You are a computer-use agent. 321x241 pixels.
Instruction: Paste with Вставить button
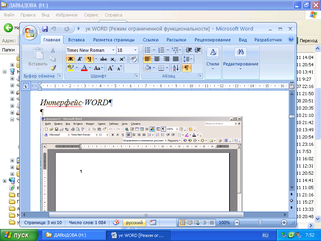click(x=38, y=58)
